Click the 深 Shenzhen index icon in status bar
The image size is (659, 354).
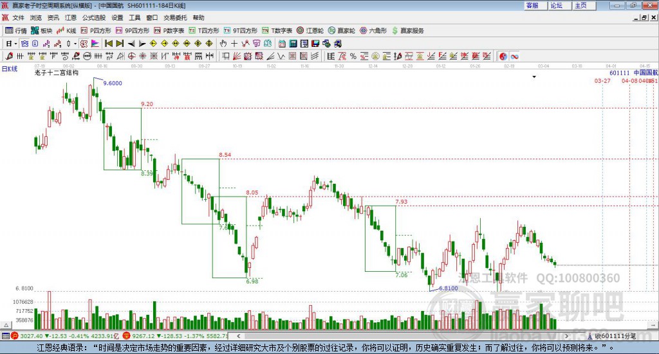[x=127, y=335]
